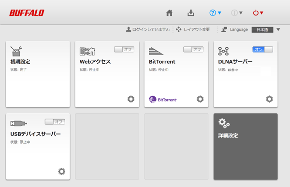Expand the power menu red arrow
The width and height of the screenshot is (290, 187).
click(x=261, y=13)
